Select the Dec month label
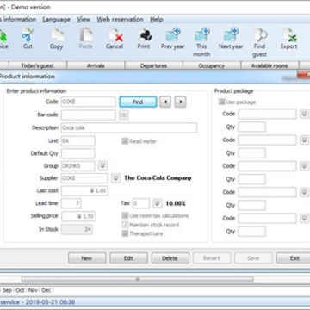The height and width of the screenshot is (310, 310). [46, 290]
